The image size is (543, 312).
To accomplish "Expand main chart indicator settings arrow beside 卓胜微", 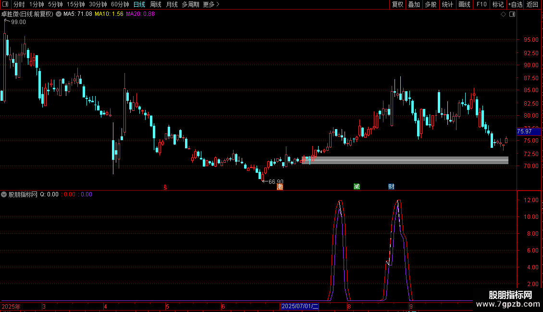I will 59,14.
